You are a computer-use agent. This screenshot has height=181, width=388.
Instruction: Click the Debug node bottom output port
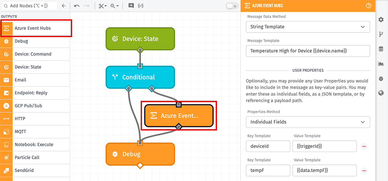[140, 166]
